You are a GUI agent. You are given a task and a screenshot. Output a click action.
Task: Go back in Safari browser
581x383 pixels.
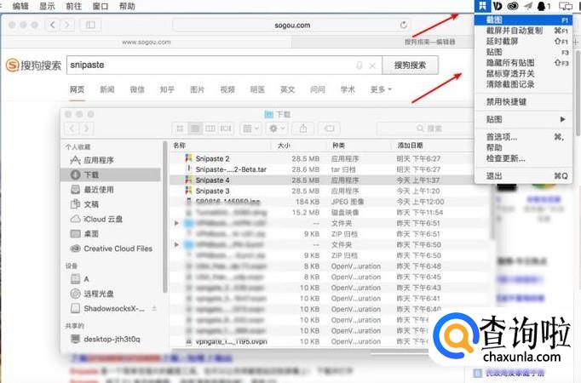point(53,26)
